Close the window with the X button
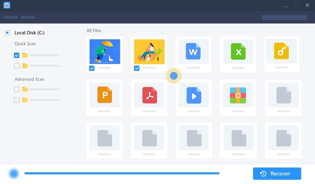Viewport: 315px width, 184px height. coord(307,5)
